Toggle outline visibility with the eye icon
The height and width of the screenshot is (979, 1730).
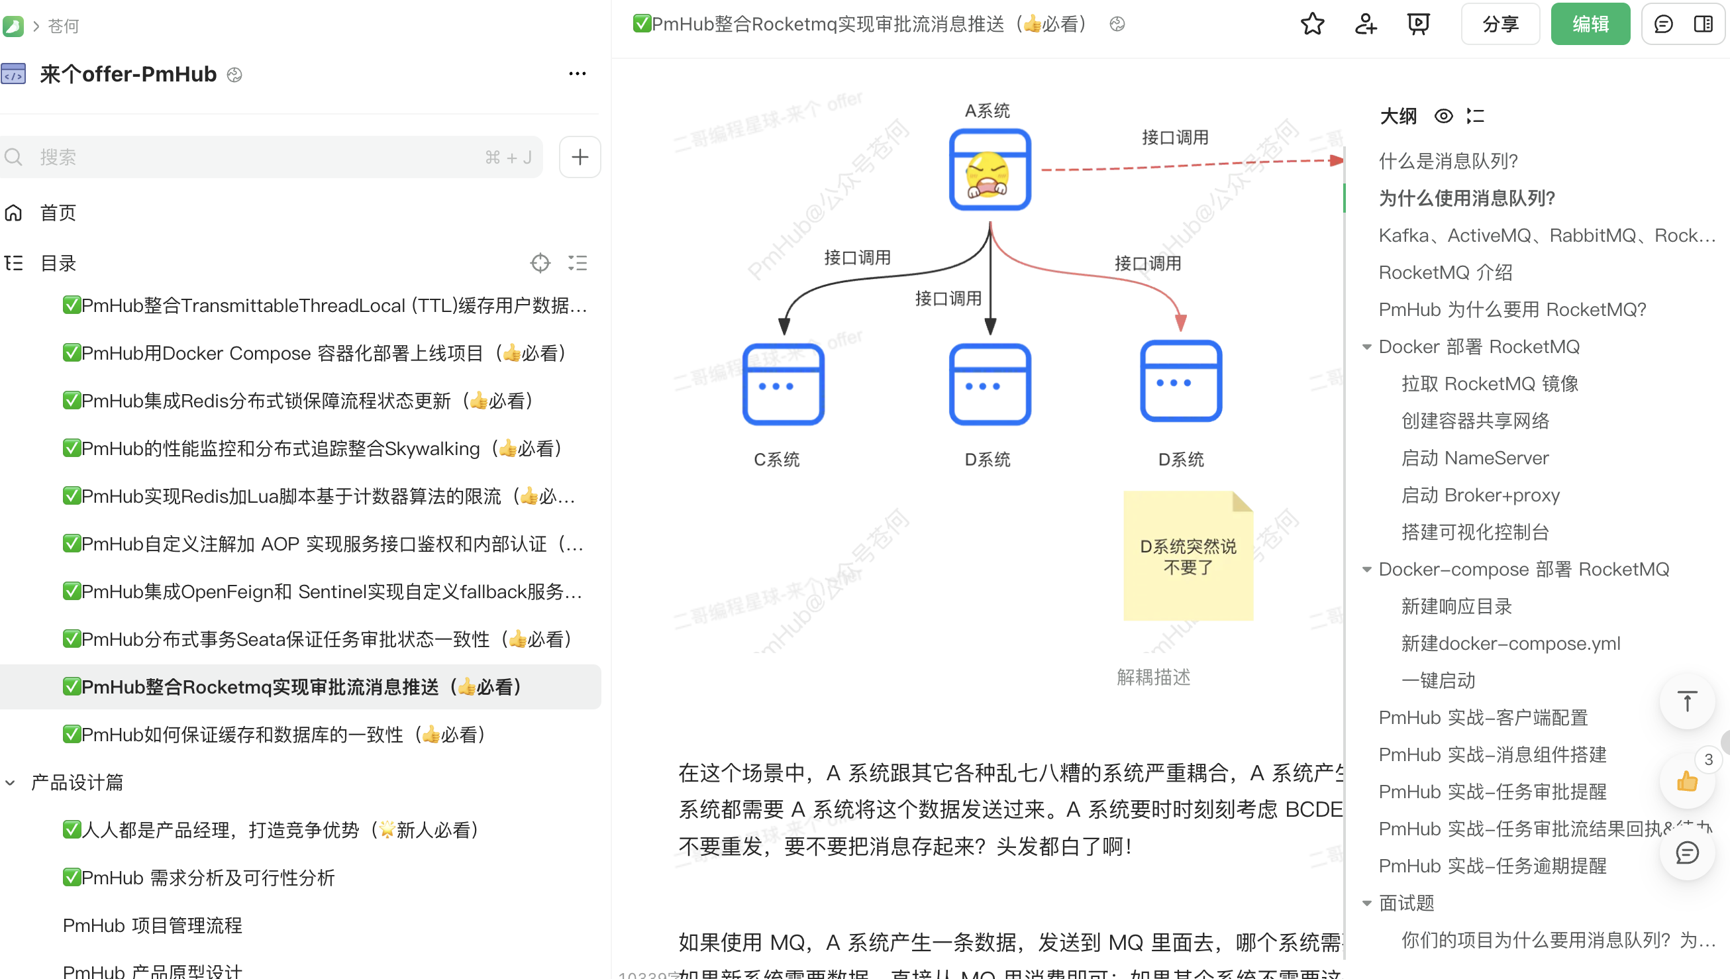1444,116
